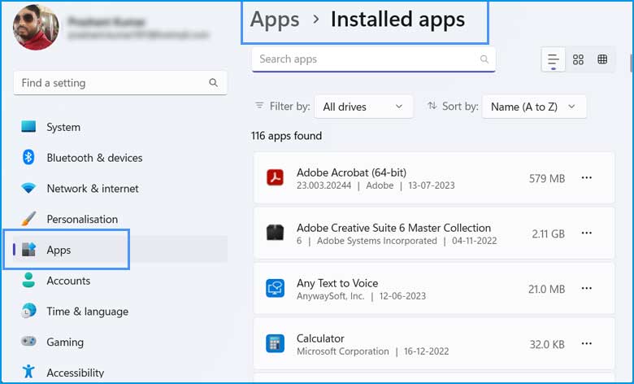Open Time & language settings

(120, 312)
